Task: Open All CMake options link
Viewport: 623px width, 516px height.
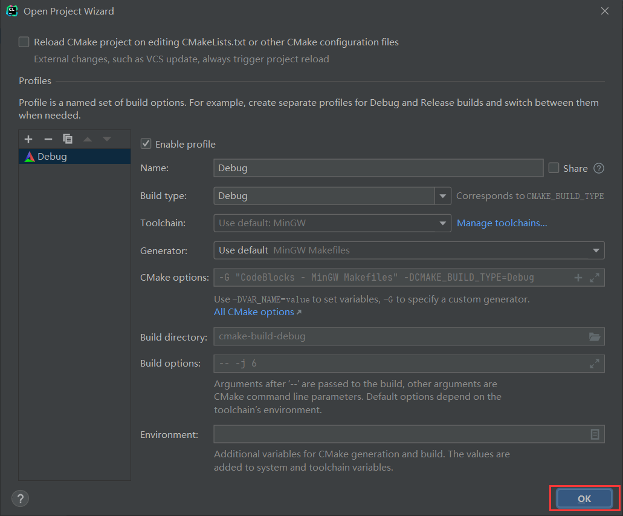Action: (x=257, y=312)
